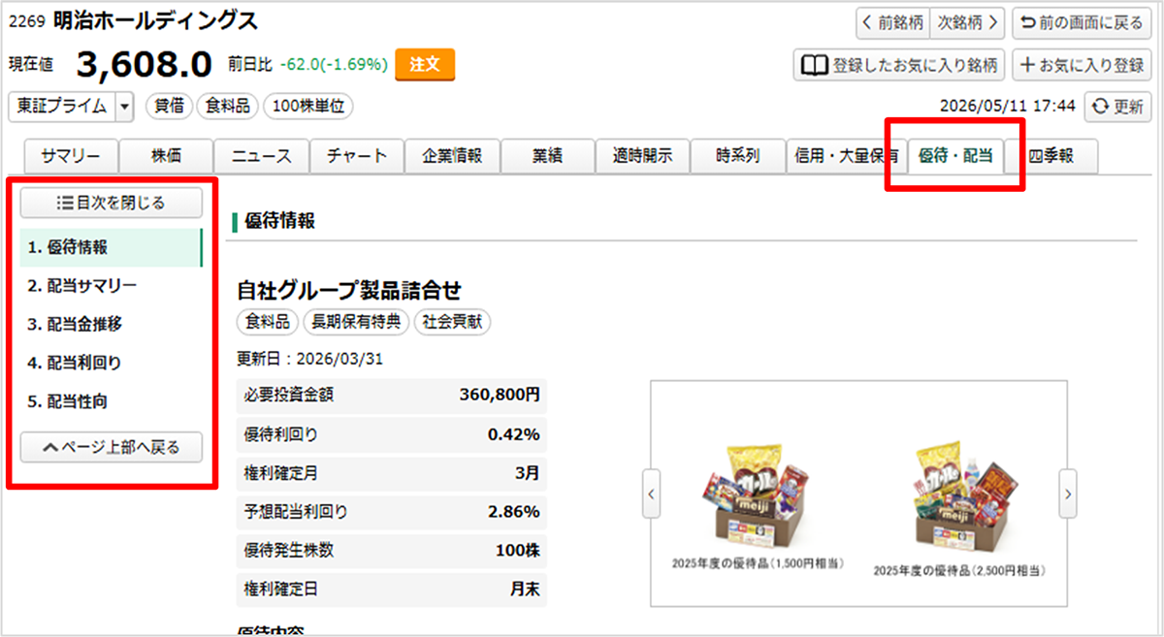Image resolution: width=1164 pixels, height=637 pixels.
Task: Switch to the チャート tab
Action: tap(357, 156)
